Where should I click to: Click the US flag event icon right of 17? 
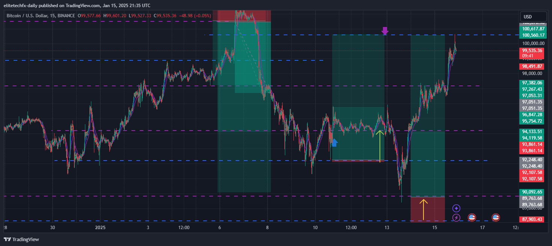click(496, 217)
